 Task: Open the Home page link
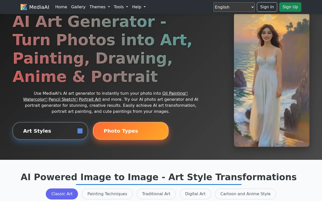[61, 7]
